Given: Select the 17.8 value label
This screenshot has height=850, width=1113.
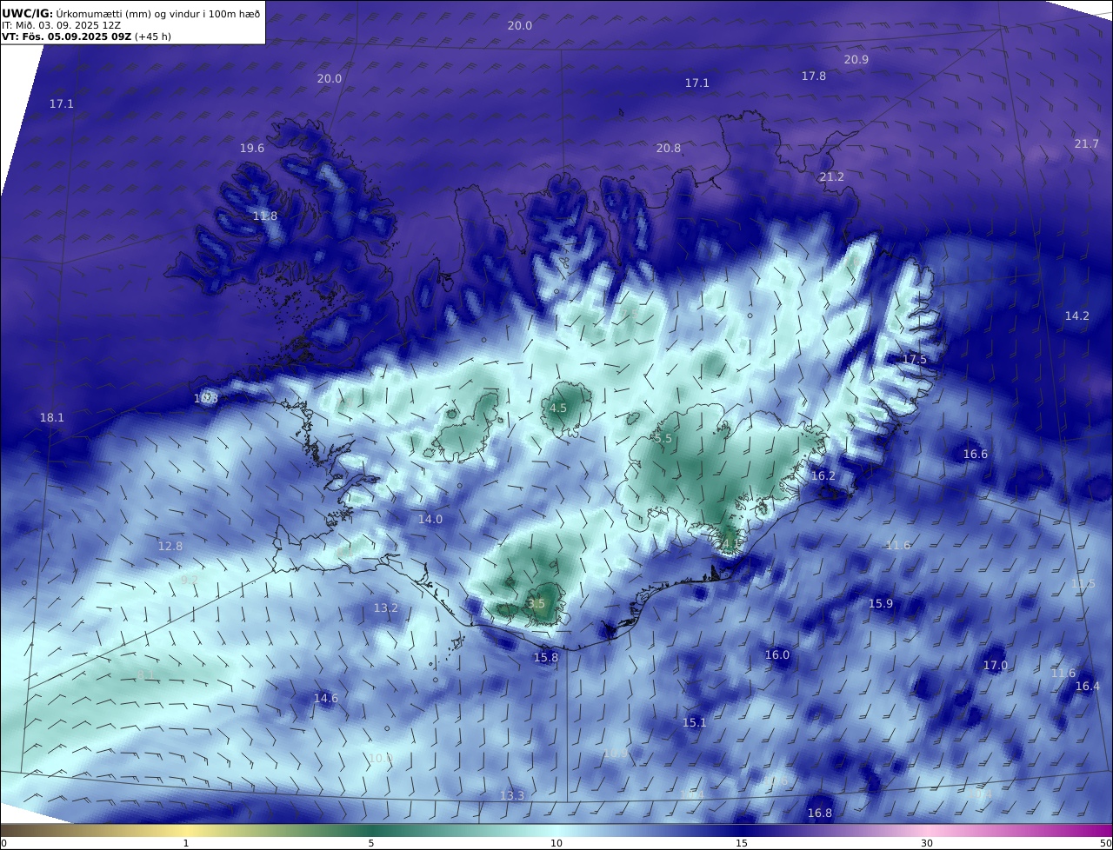Looking at the screenshot, I should pos(813,76).
